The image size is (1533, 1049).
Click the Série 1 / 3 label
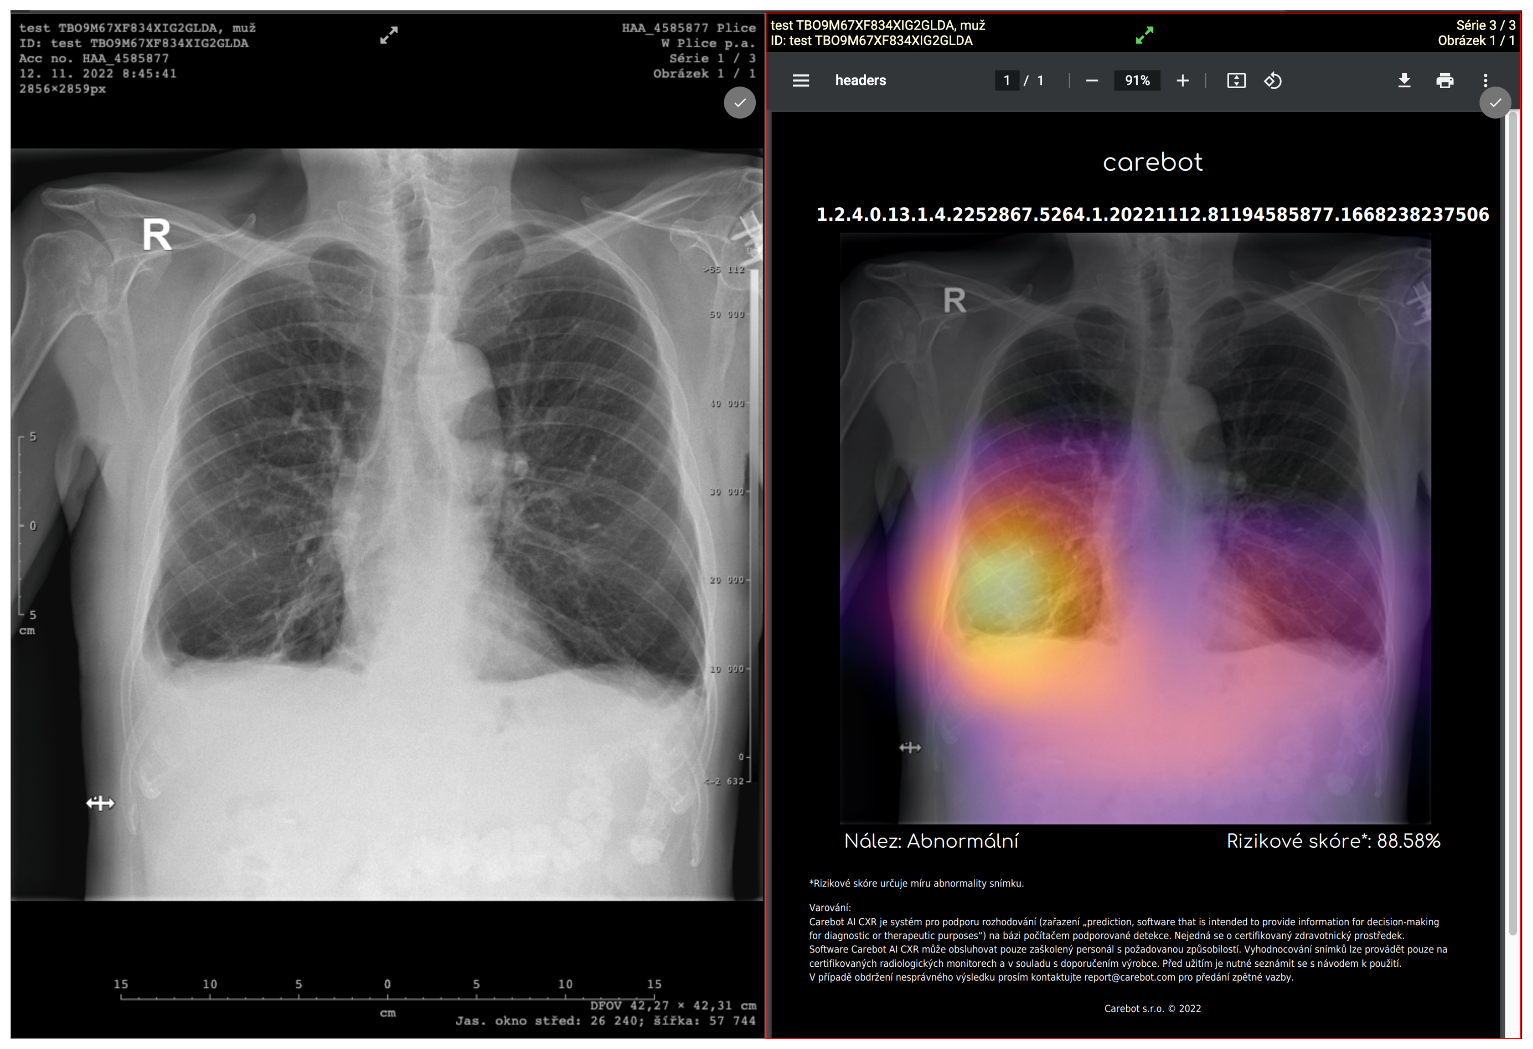coord(712,58)
